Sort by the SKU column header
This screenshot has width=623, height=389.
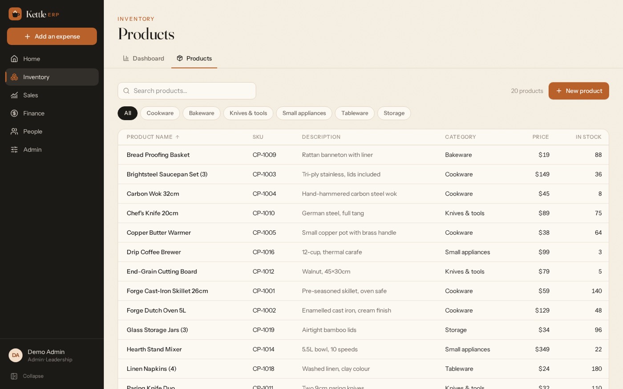tap(258, 137)
